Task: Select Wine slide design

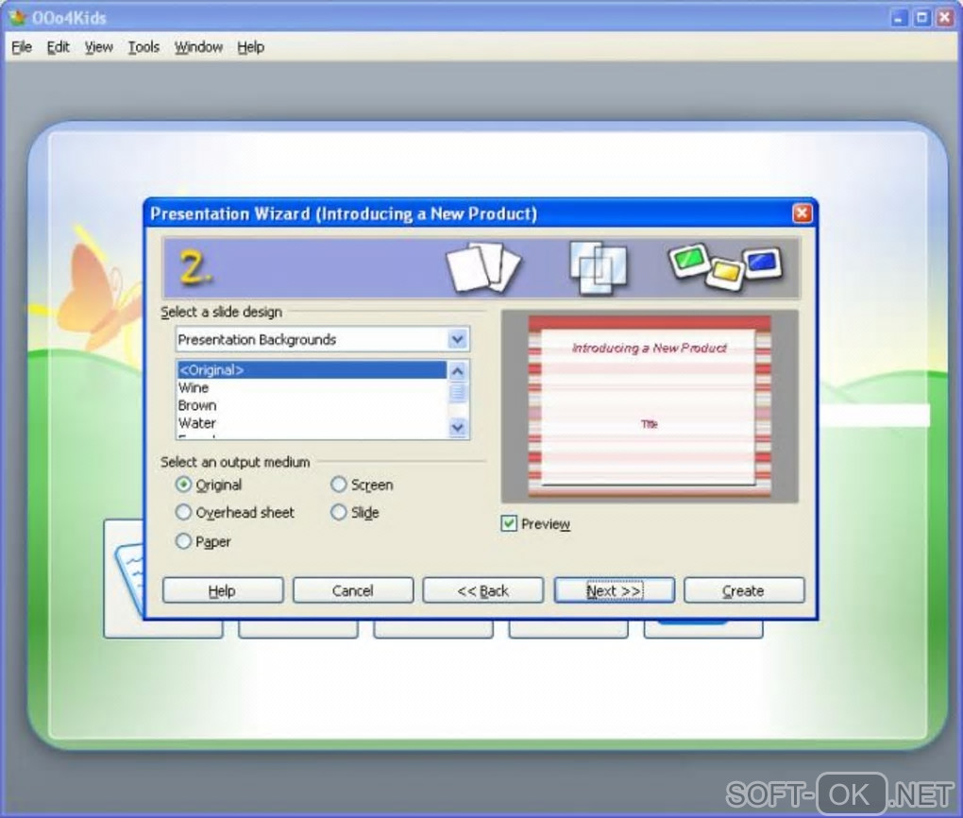Action: [312, 388]
